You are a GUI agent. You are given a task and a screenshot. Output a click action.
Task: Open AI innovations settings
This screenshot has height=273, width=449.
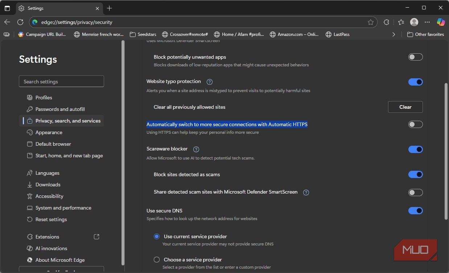(61, 248)
